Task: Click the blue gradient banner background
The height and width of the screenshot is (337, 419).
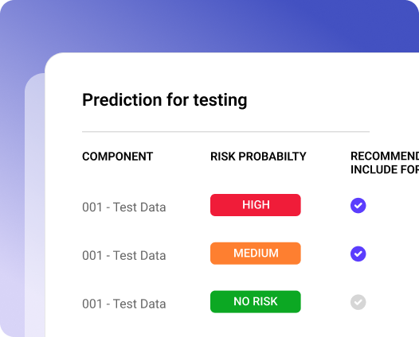Action: (x=209, y=25)
